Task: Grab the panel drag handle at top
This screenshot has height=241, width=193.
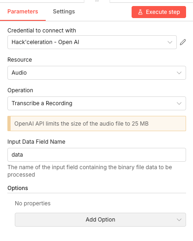Action: 97,1
